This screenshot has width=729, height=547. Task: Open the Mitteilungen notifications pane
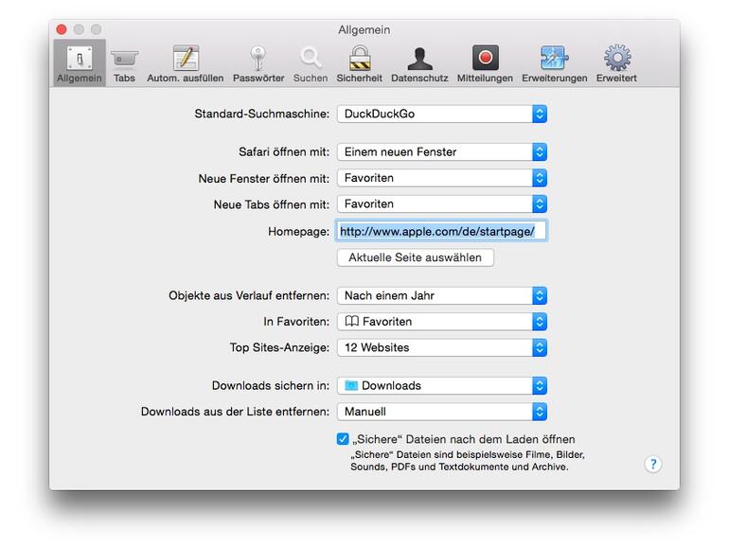pos(485,63)
